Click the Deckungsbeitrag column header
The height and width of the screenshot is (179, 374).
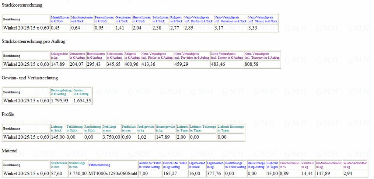click(61, 92)
